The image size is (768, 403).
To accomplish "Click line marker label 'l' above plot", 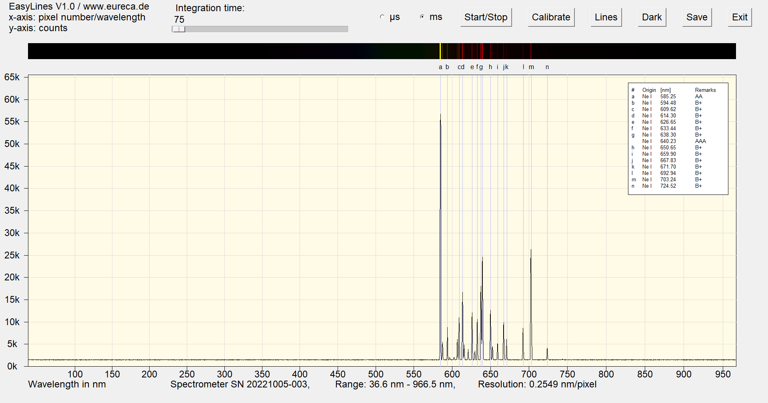I will 523,67.
